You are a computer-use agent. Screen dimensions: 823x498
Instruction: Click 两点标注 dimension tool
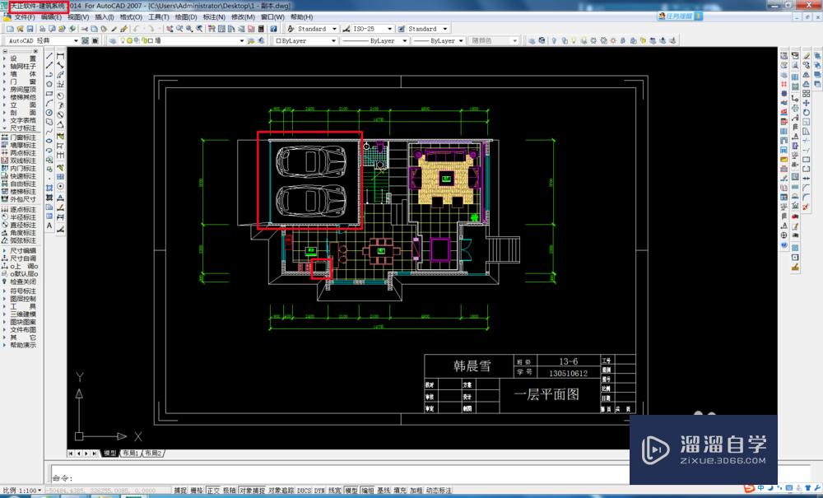coord(19,153)
